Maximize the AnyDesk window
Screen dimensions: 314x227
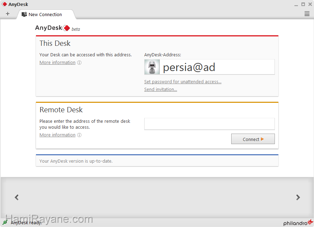point(303,4)
